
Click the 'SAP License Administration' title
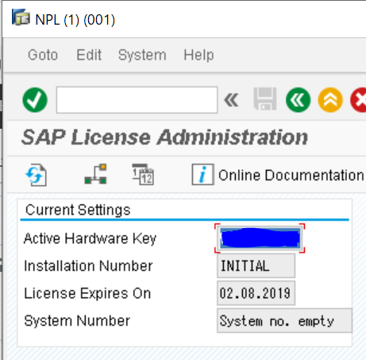click(x=164, y=137)
